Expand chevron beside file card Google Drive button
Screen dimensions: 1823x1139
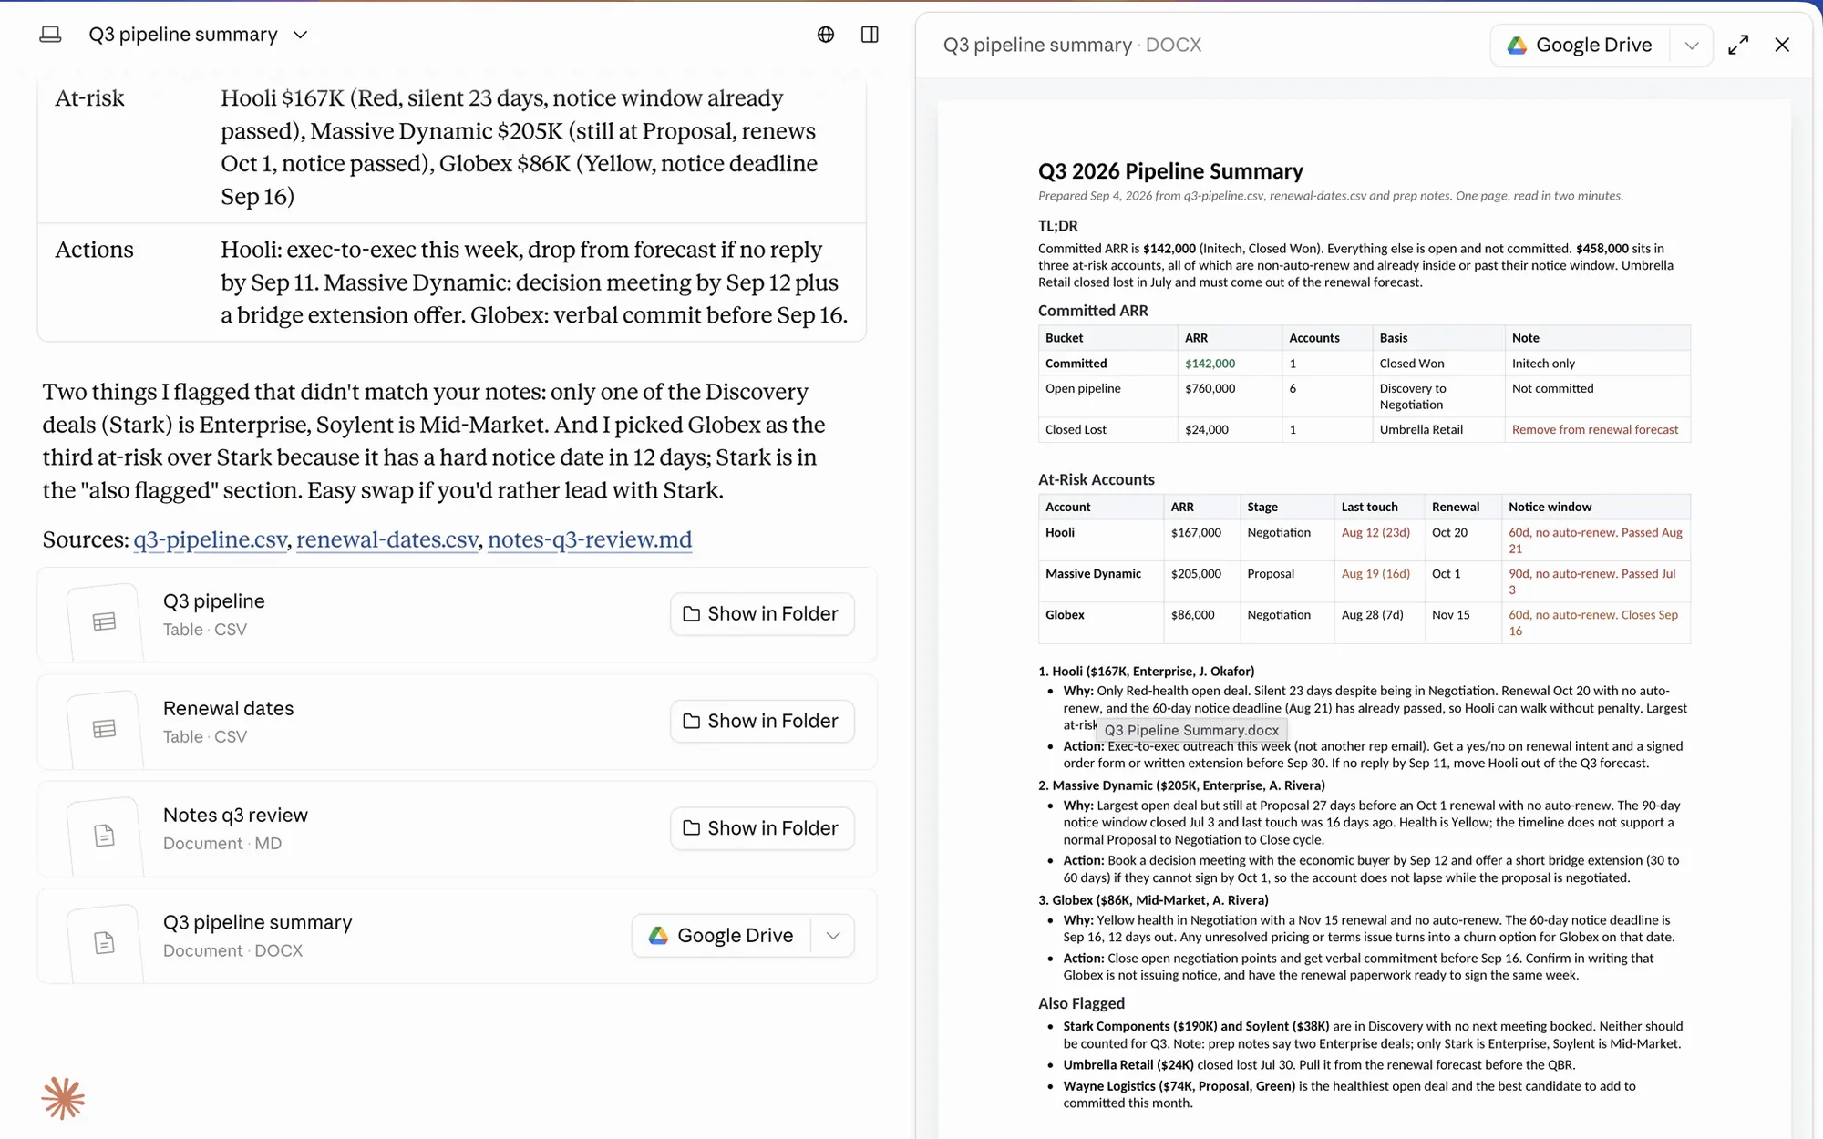coord(833,936)
